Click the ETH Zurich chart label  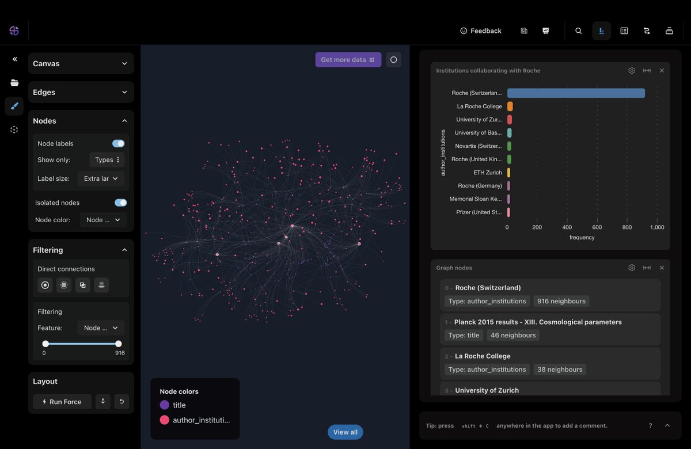click(x=488, y=173)
